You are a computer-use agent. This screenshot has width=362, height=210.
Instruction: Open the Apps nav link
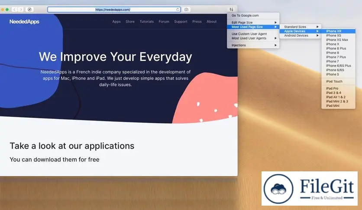pyautogui.click(x=116, y=22)
